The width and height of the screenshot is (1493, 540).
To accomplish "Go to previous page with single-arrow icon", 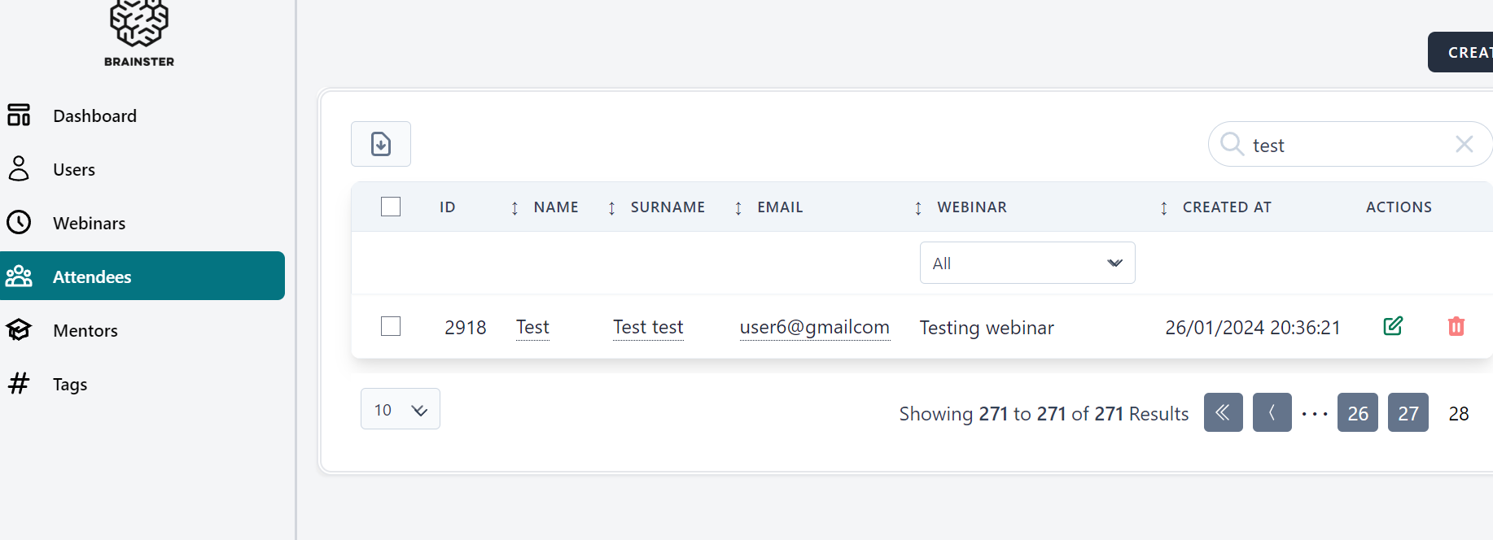I will (x=1272, y=412).
